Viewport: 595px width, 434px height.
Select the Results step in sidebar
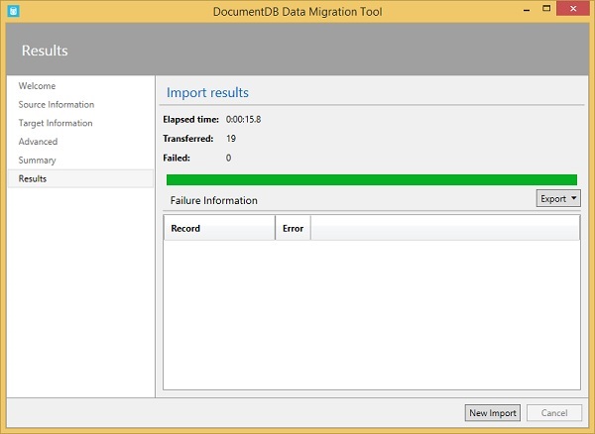(x=81, y=178)
